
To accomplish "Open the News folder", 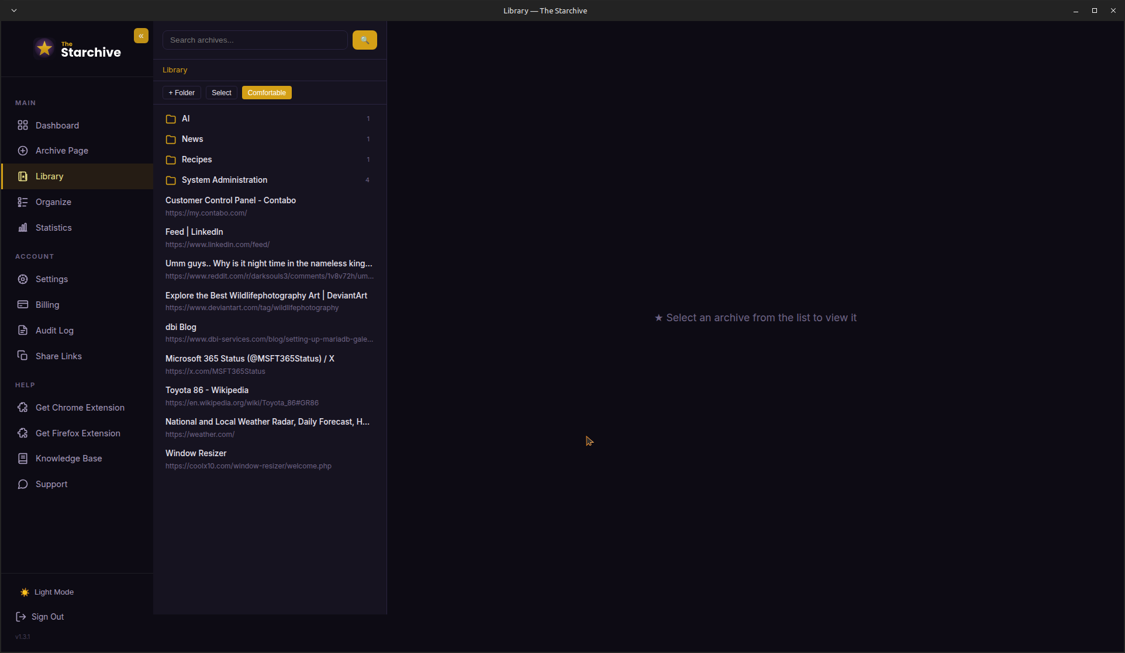I will (x=270, y=139).
